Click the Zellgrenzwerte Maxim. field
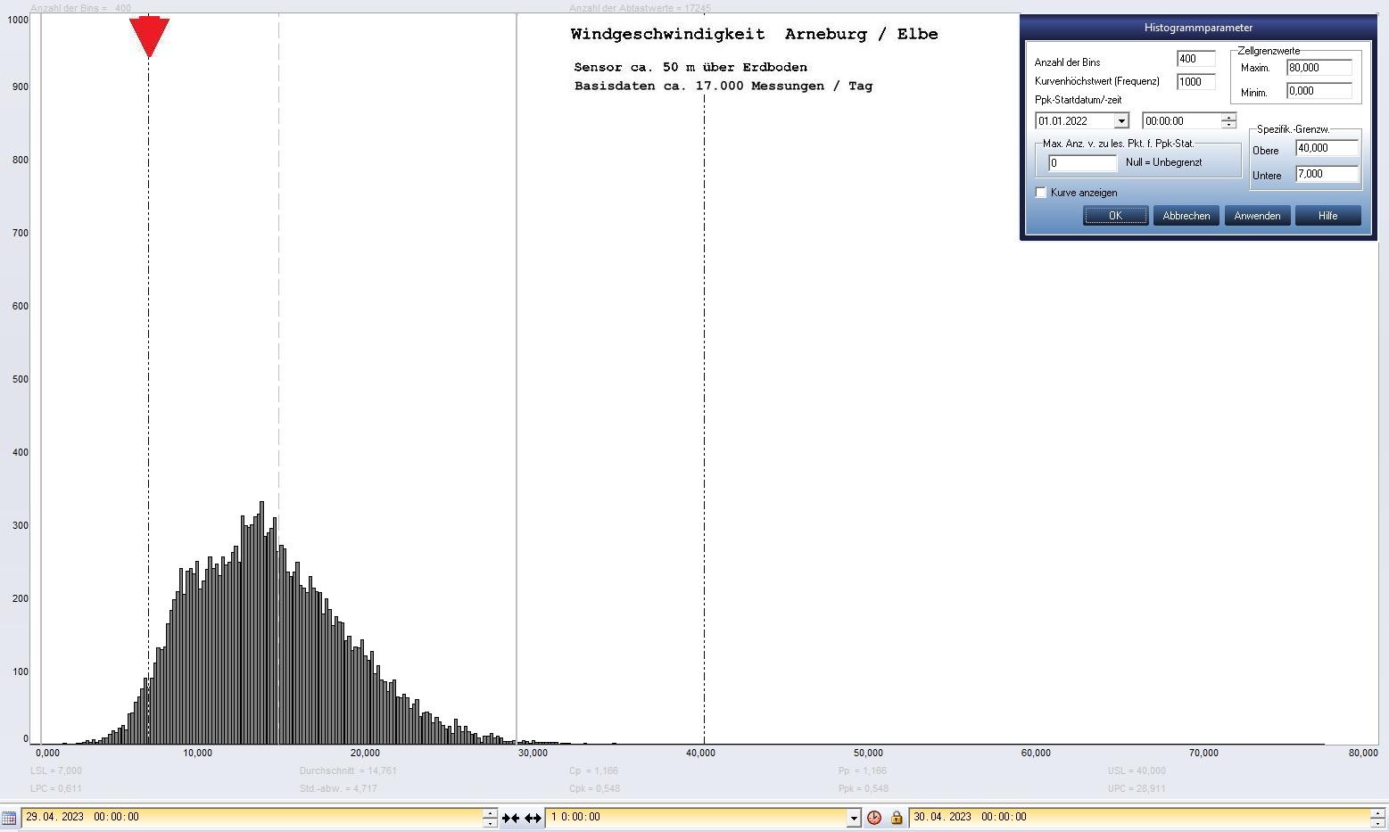The width and height of the screenshot is (1389, 832). tap(1319, 68)
